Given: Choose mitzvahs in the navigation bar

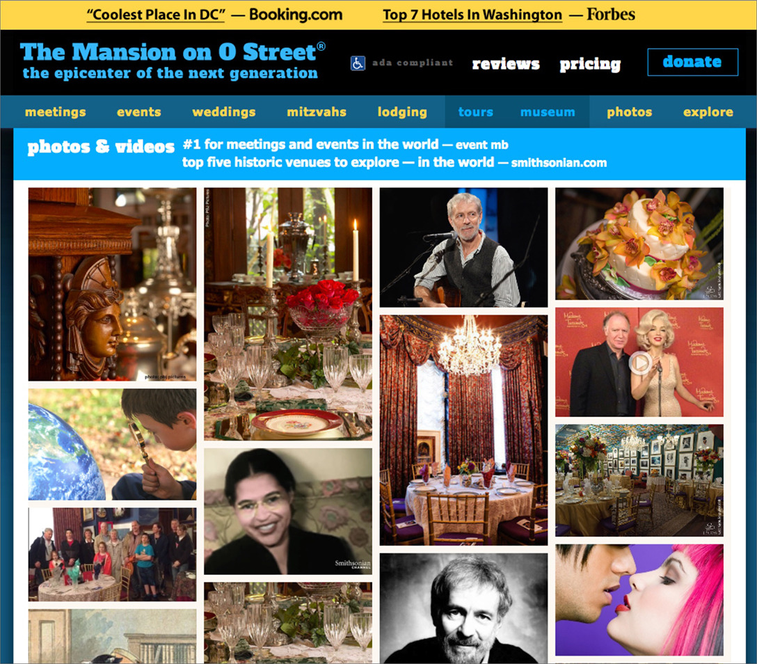Looking at the screenshot, I should 317,112.
